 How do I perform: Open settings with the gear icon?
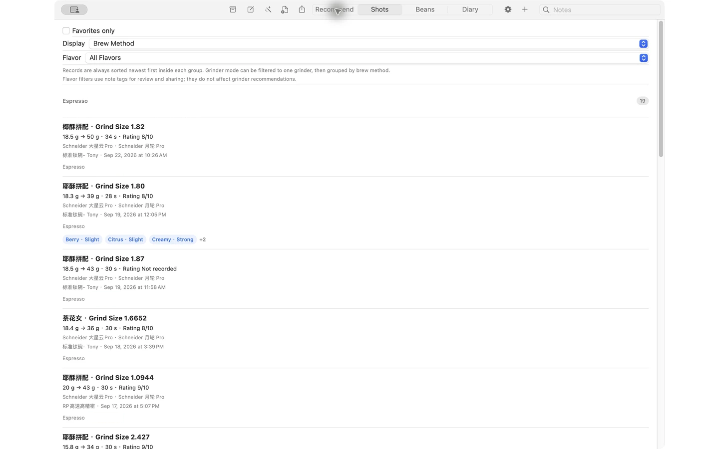click(x=508, y=9)
